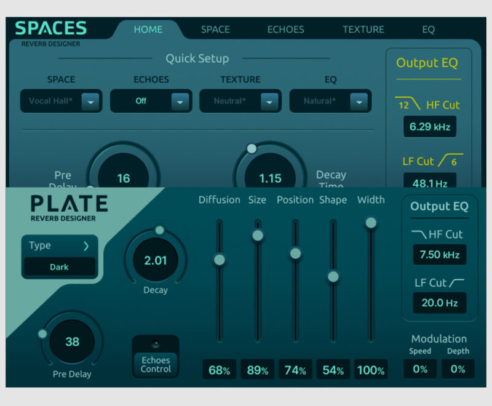492x406 pixels.
Task: Click the Diffusion slider handle
Action: click(x=220, y=260)
